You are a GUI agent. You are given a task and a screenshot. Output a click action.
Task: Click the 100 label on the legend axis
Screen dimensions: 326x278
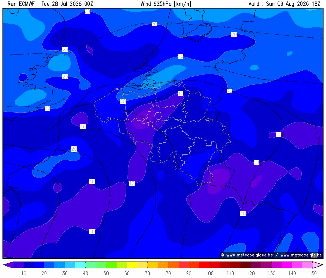pos(209,273)
